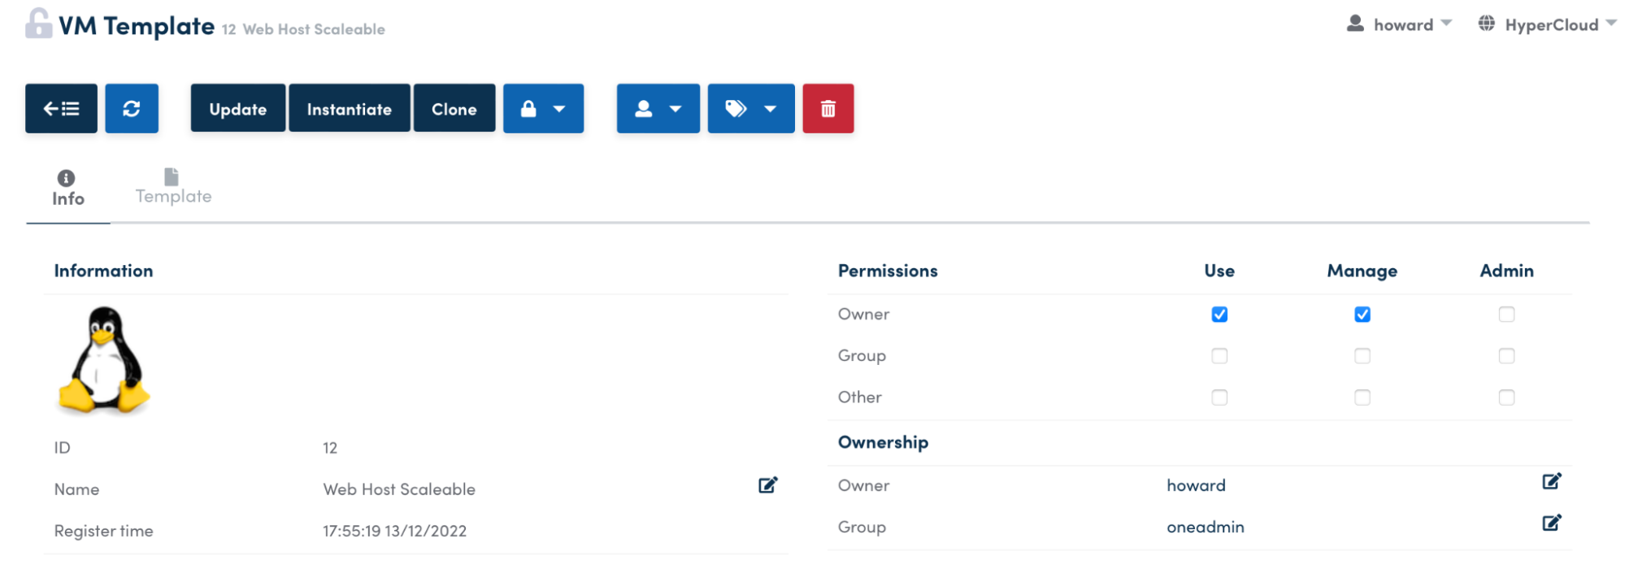This screenshot has width=1625, height=569.
Task: Click the edit icon next to Name
Action: pos(767,485)
